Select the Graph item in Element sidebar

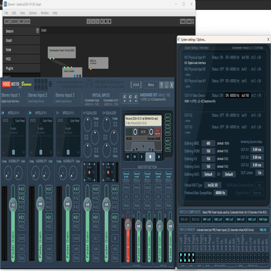[x=21, y=41]
